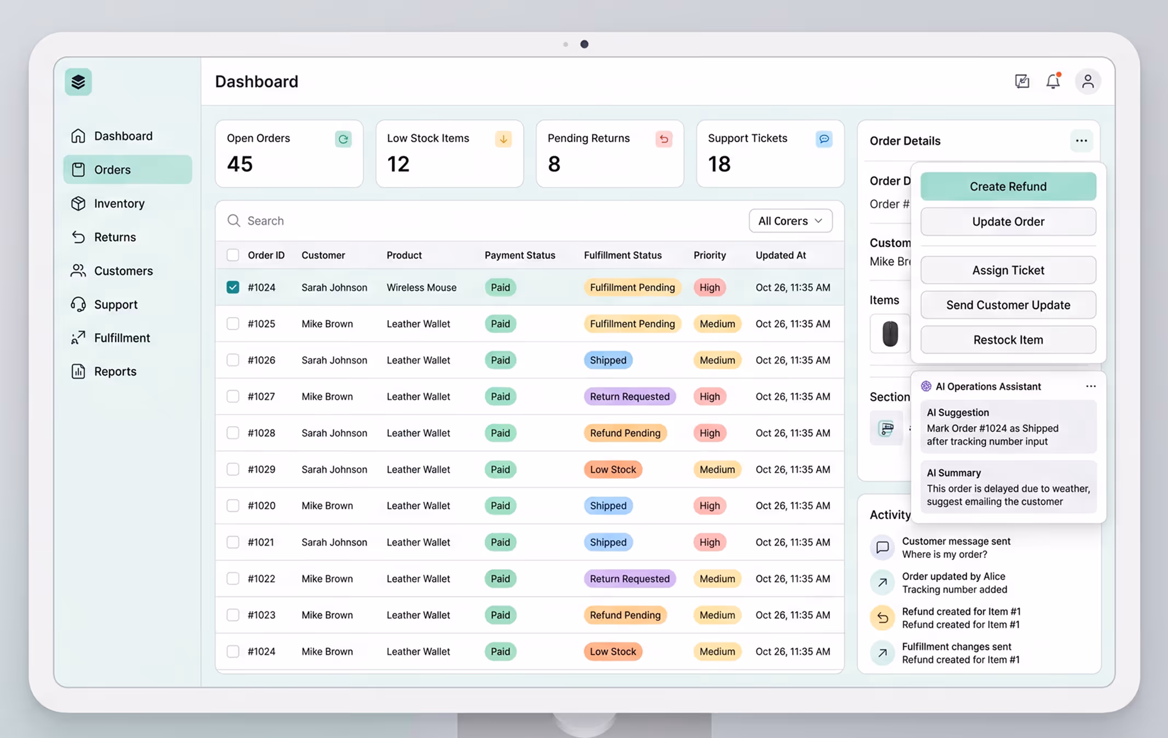Click the search magnifier icon

[234, 220]
